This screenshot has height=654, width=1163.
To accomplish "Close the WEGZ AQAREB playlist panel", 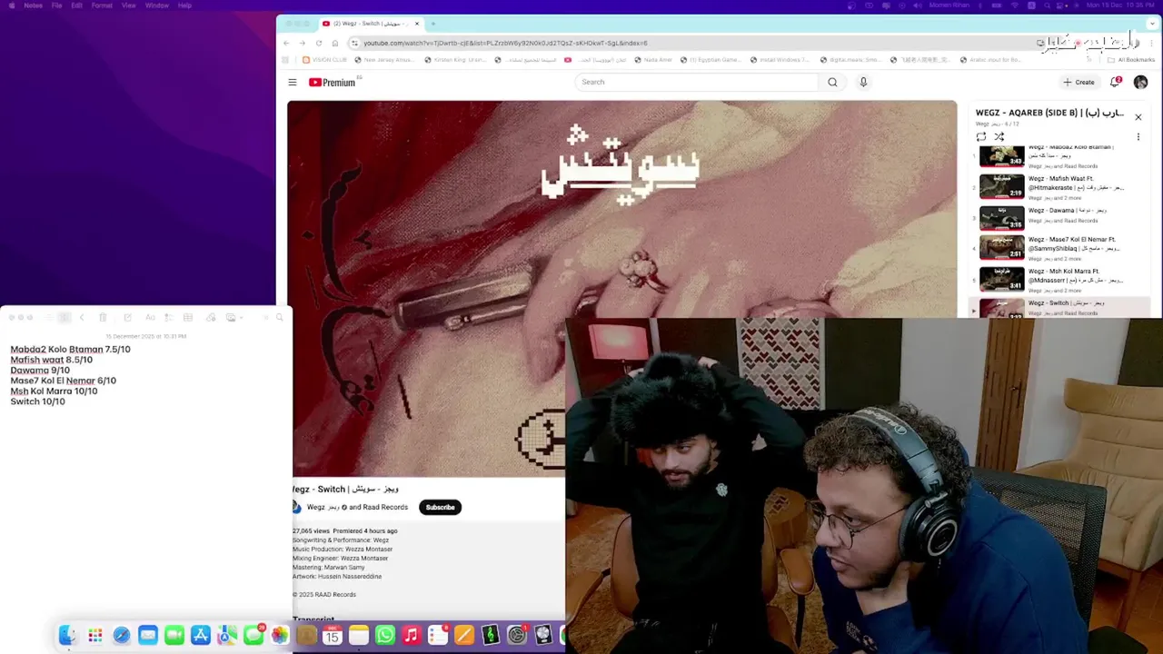I will (1138, 116).
